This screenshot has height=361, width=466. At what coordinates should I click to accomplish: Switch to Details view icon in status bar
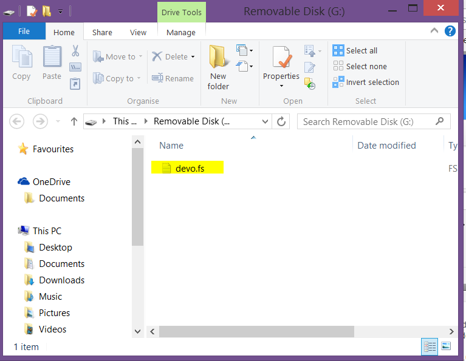(x=430, y=346)
